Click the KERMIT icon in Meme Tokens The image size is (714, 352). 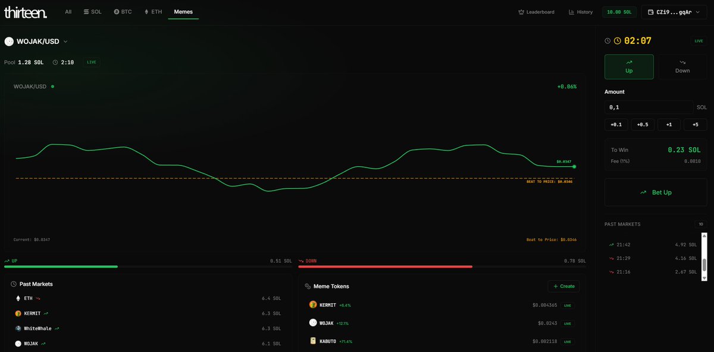tap(313, 305)
